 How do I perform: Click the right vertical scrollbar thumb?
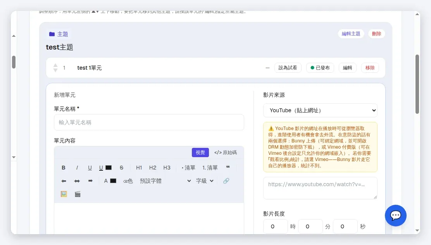click(417, 84)
